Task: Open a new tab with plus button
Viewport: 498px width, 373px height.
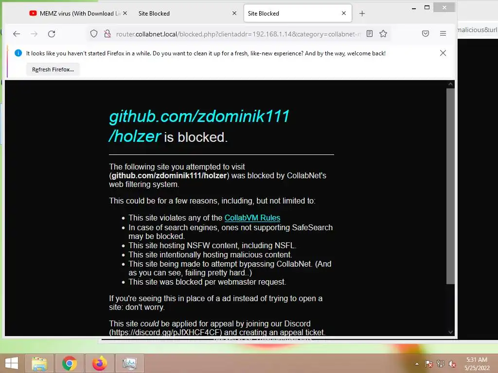Action: tap(362, 13)
